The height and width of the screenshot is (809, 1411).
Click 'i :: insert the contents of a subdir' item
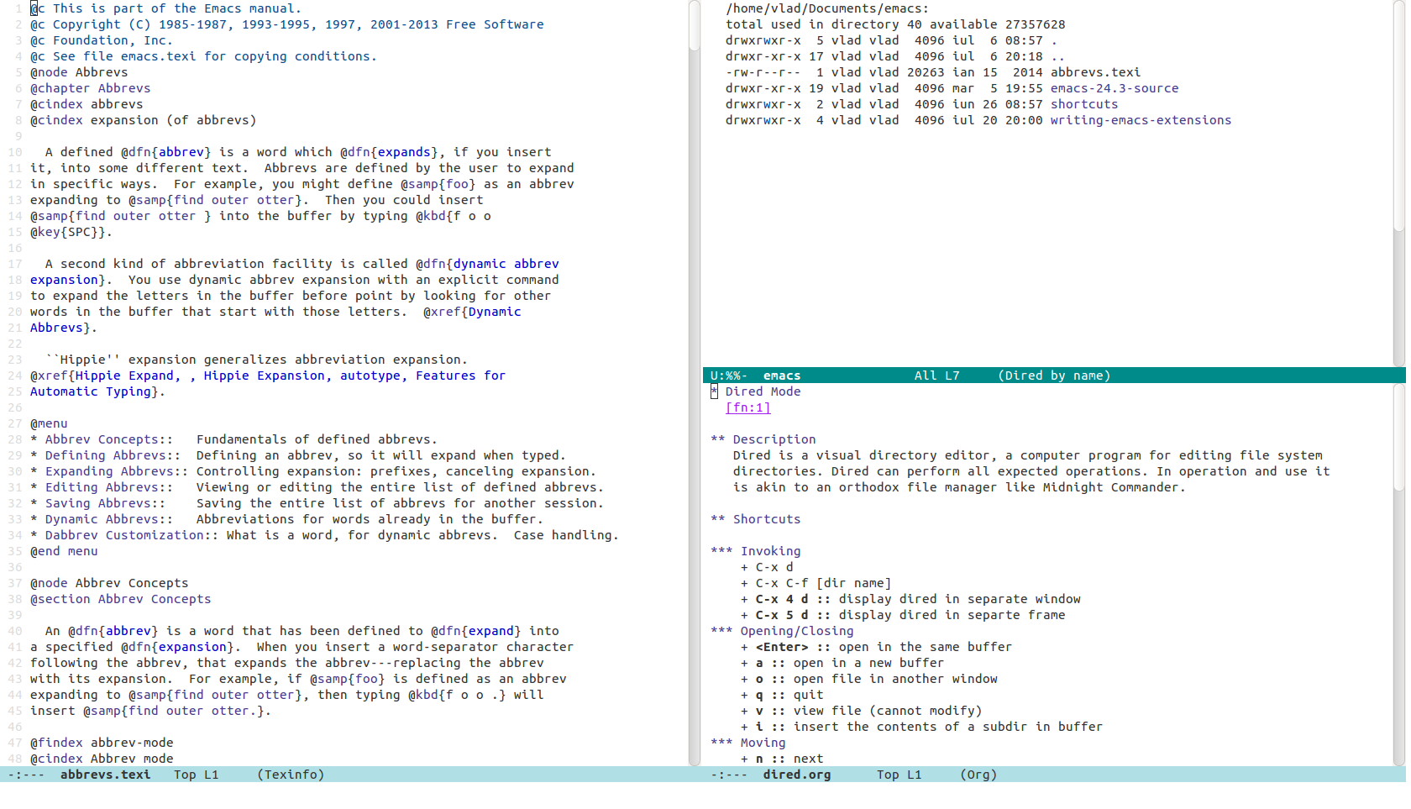[921, 727]
